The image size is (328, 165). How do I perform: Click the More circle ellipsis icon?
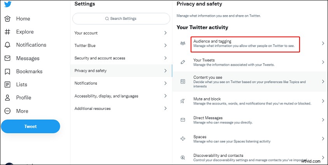(7, 111)
